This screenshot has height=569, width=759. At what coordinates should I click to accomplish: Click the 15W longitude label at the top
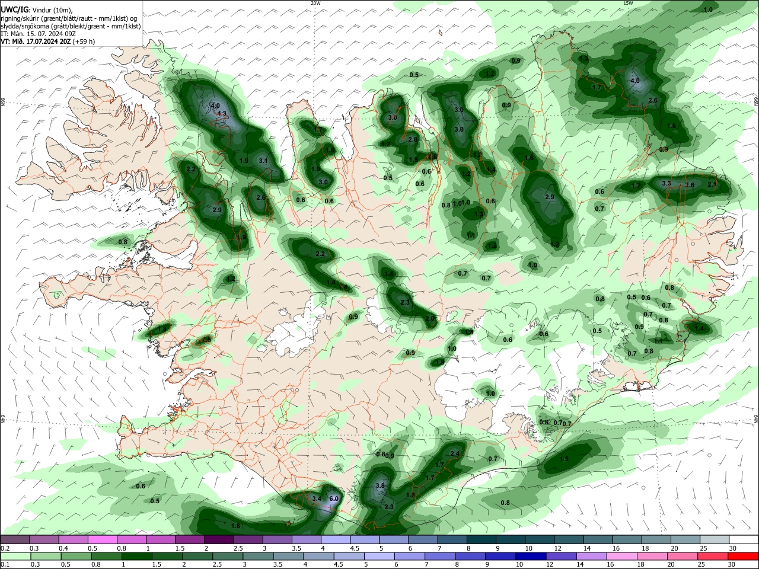click(628, 3)
